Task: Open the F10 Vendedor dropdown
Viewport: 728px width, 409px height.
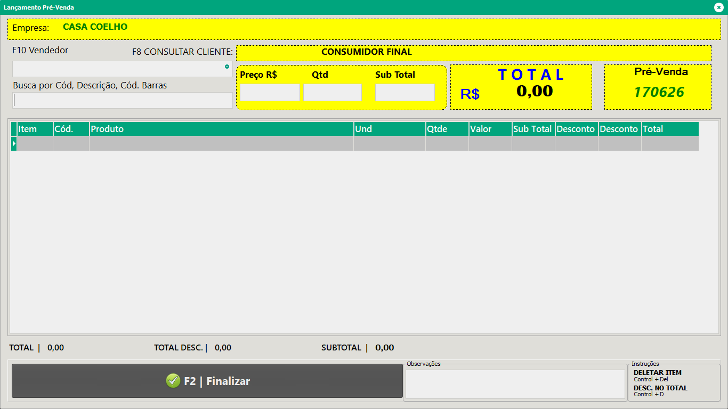Action: (x=227, y=67)
